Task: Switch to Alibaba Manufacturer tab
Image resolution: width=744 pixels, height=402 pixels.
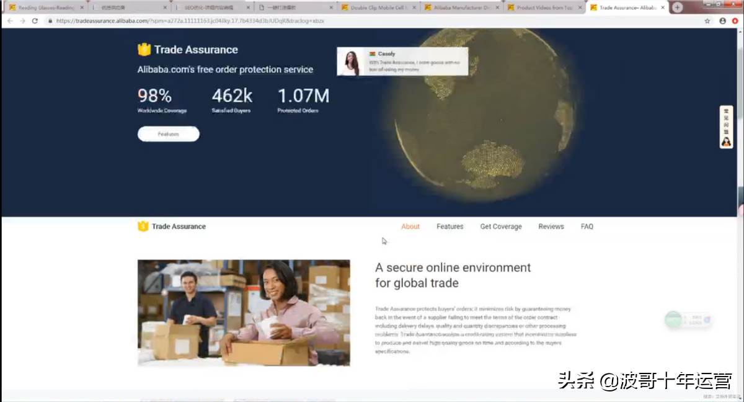Action: pos(462,8)
